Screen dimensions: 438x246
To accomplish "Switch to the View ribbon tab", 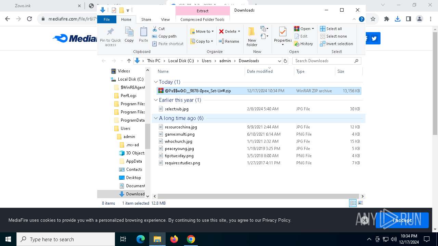I will pos(165,19).
